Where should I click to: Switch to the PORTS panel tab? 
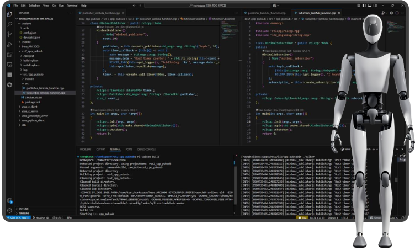pos(129,150)
